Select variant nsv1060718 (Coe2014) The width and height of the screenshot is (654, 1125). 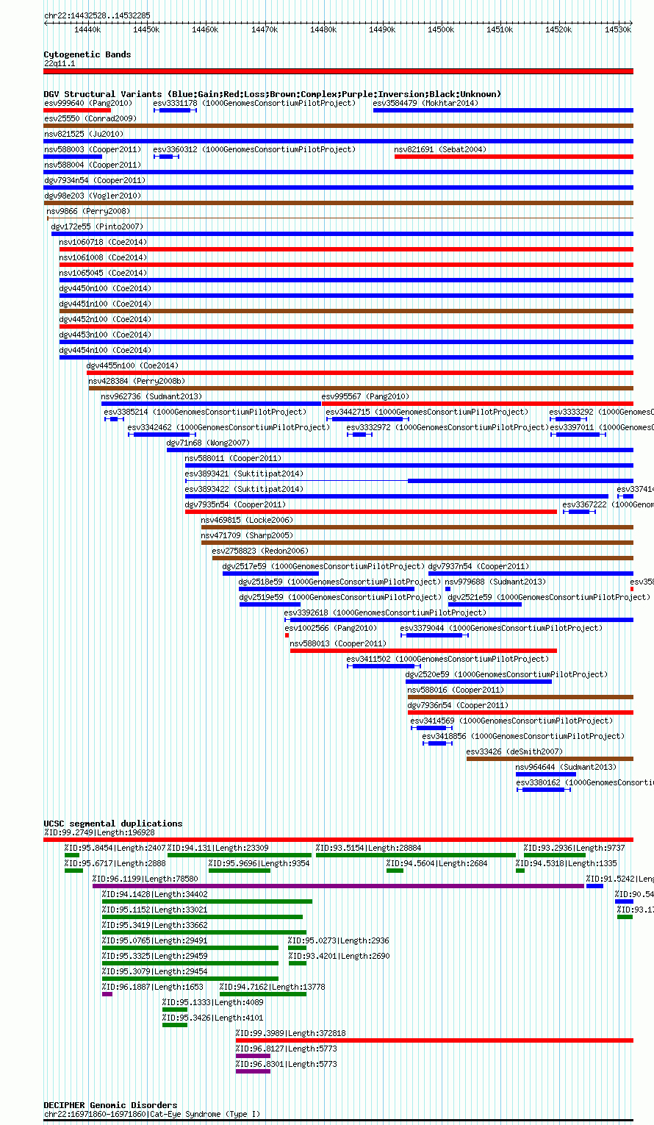[x=346, y=249]
